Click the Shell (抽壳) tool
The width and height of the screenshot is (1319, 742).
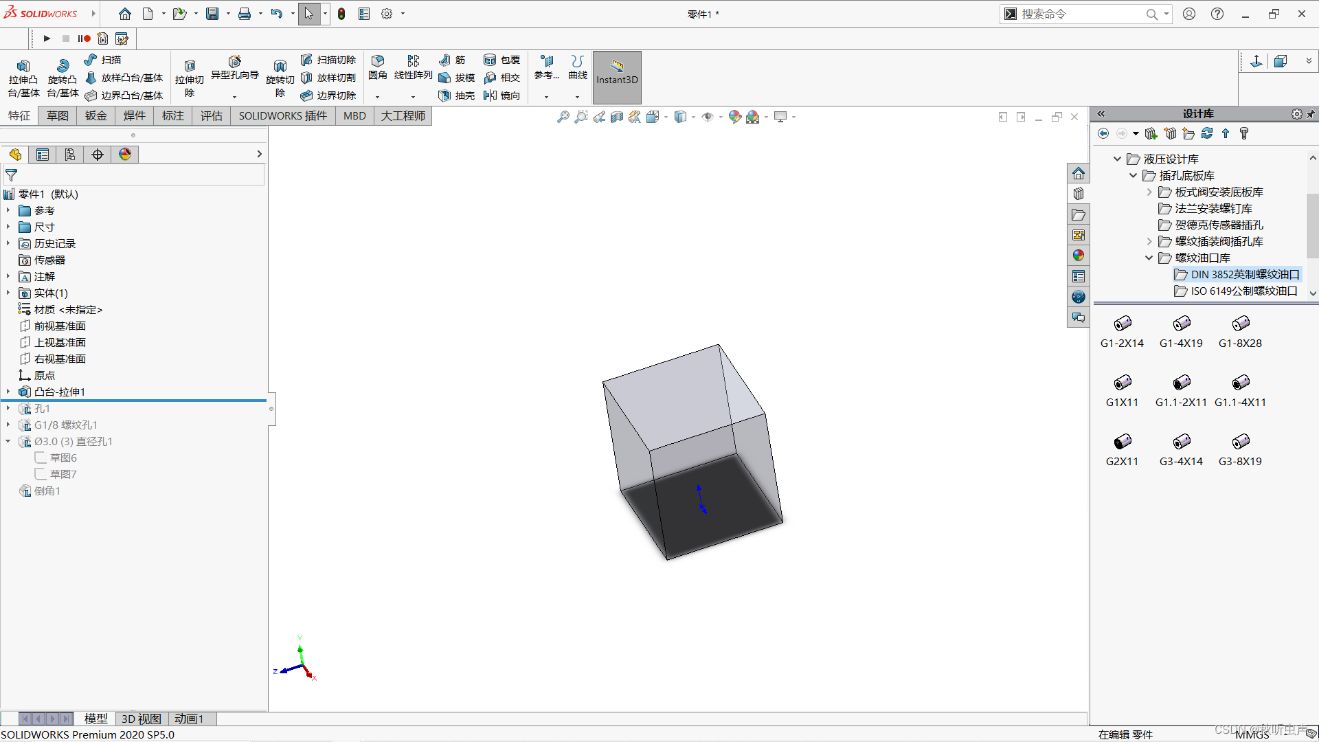(457, 95)
